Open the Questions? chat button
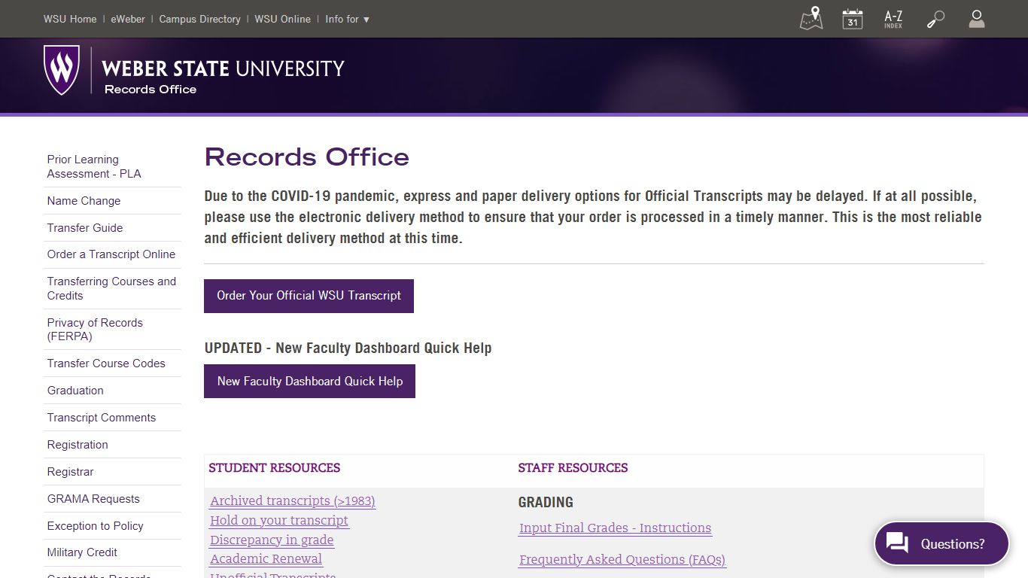1028x578 pixels. click(x=941, y=543)
